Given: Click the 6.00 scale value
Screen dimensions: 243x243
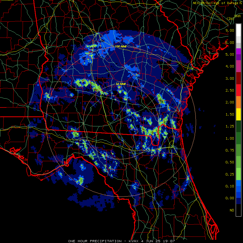Looking at the screenshot, I should coord(230,42).
